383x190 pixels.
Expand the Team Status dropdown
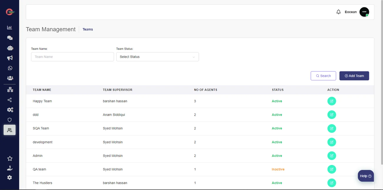point(157,57)
